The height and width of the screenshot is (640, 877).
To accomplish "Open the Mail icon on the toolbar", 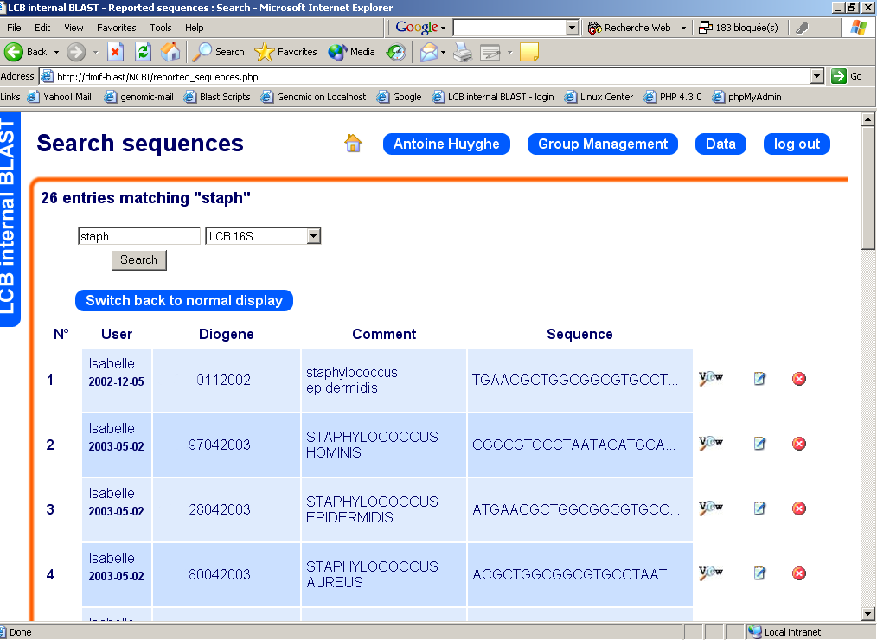I will click(431, 52).
